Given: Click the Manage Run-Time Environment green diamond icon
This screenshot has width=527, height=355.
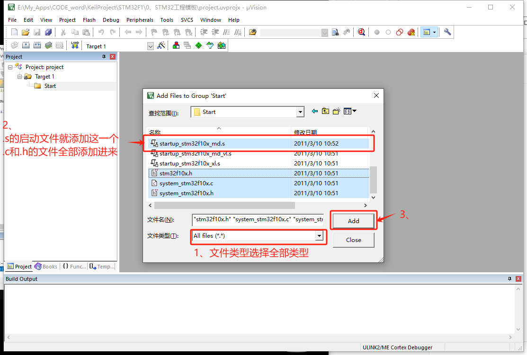Looking at the screenshot, I should [199, 45].
